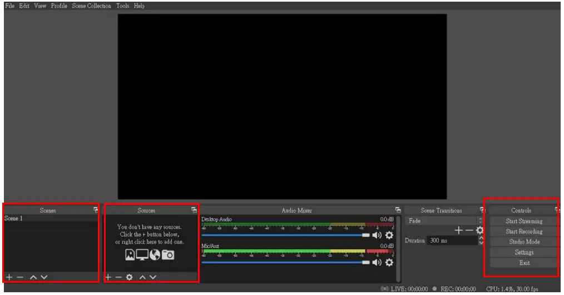Click the display capture monitor icon

[142, 255]
